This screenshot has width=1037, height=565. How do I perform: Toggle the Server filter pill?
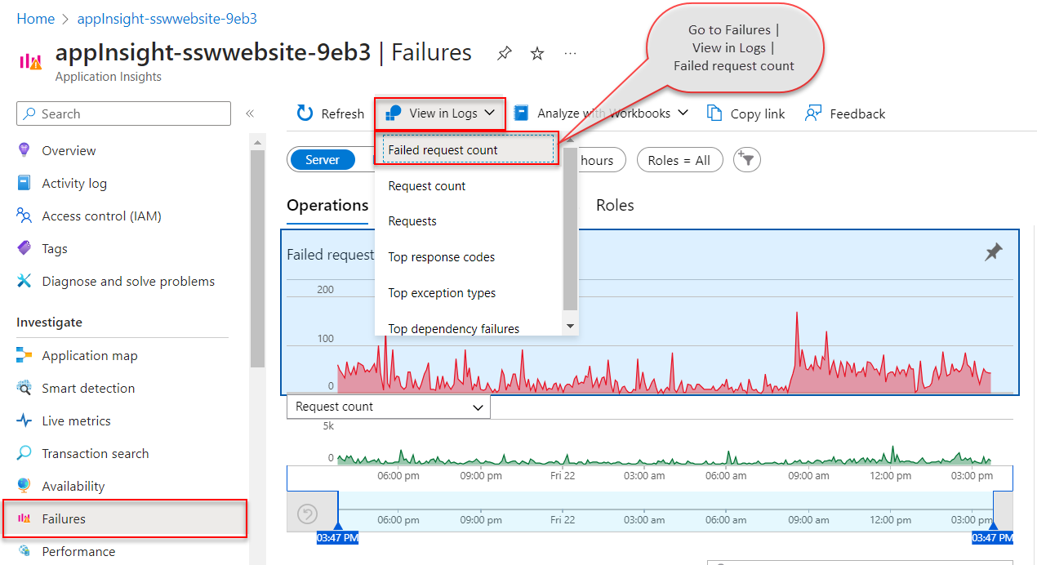tap(323, 160)
